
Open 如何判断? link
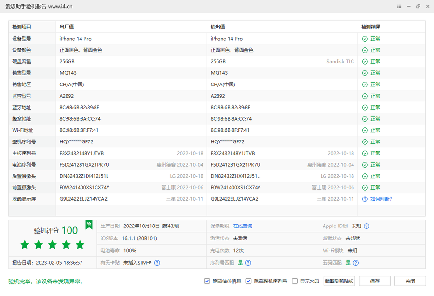381,199
